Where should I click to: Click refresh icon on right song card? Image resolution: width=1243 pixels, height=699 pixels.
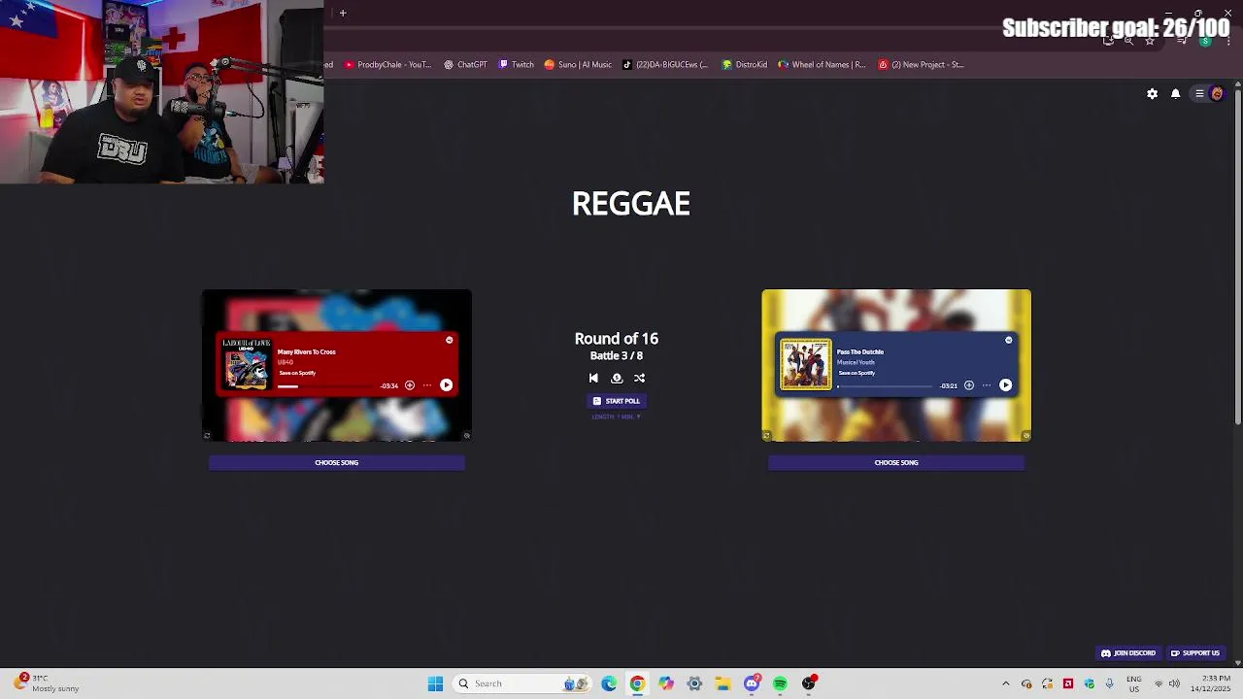click(x=766, y=436)
